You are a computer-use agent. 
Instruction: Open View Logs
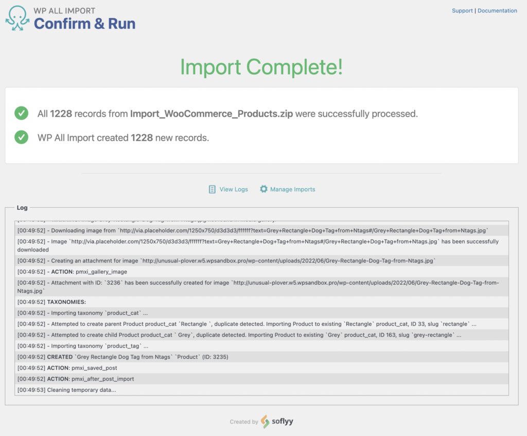click(x=233, y=189)
